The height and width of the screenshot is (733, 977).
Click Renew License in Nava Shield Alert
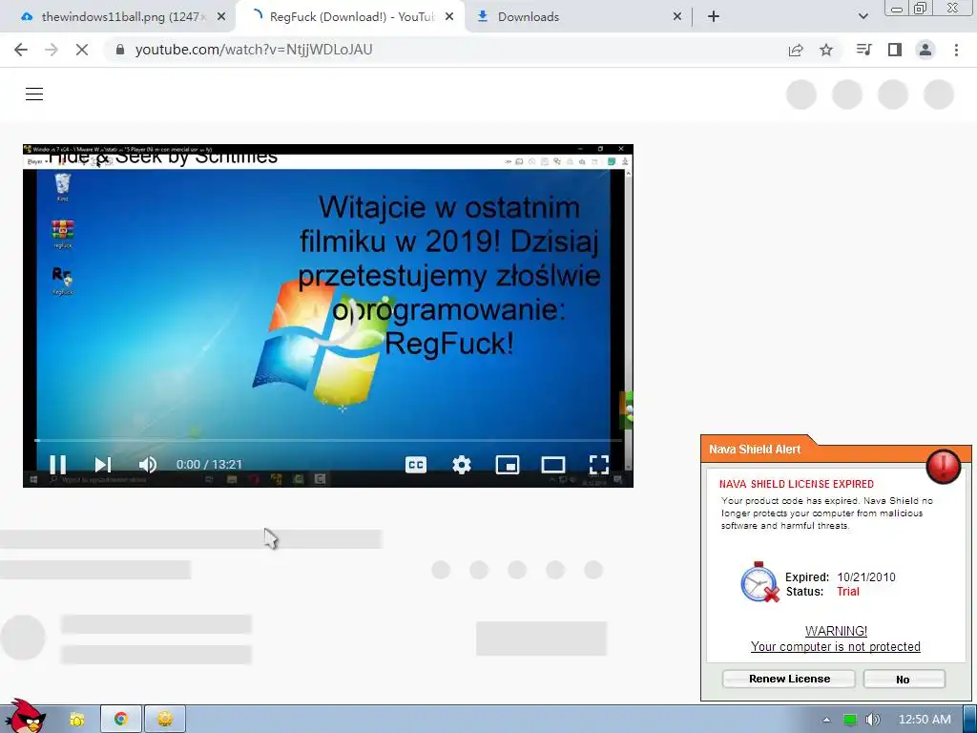[x=789, y=679]
